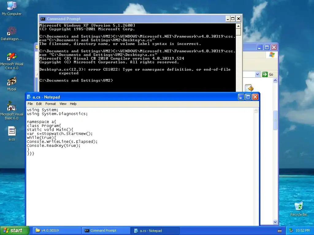Screen dimensions: 314x235
Task: Open the Edit menu in Notepad
Action: coord(39,104)
